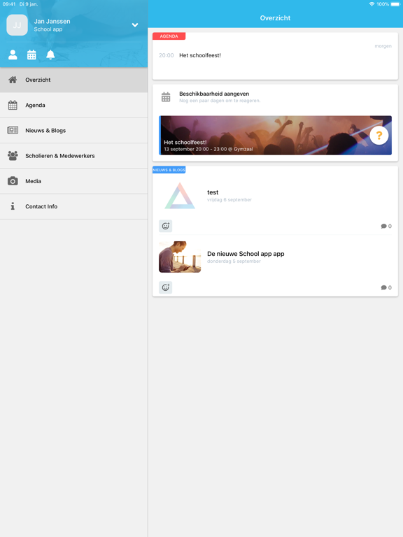
Task: Click 'vrijdag 6 september' date text
Action: pos(229,200)
